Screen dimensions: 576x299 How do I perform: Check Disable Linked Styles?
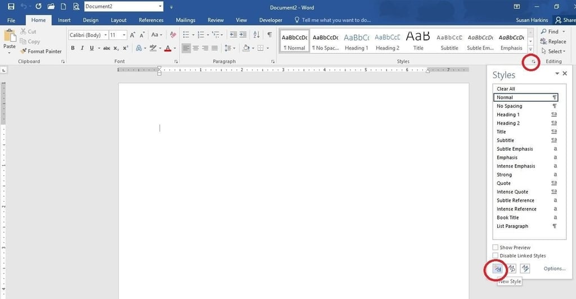point(495,255)
